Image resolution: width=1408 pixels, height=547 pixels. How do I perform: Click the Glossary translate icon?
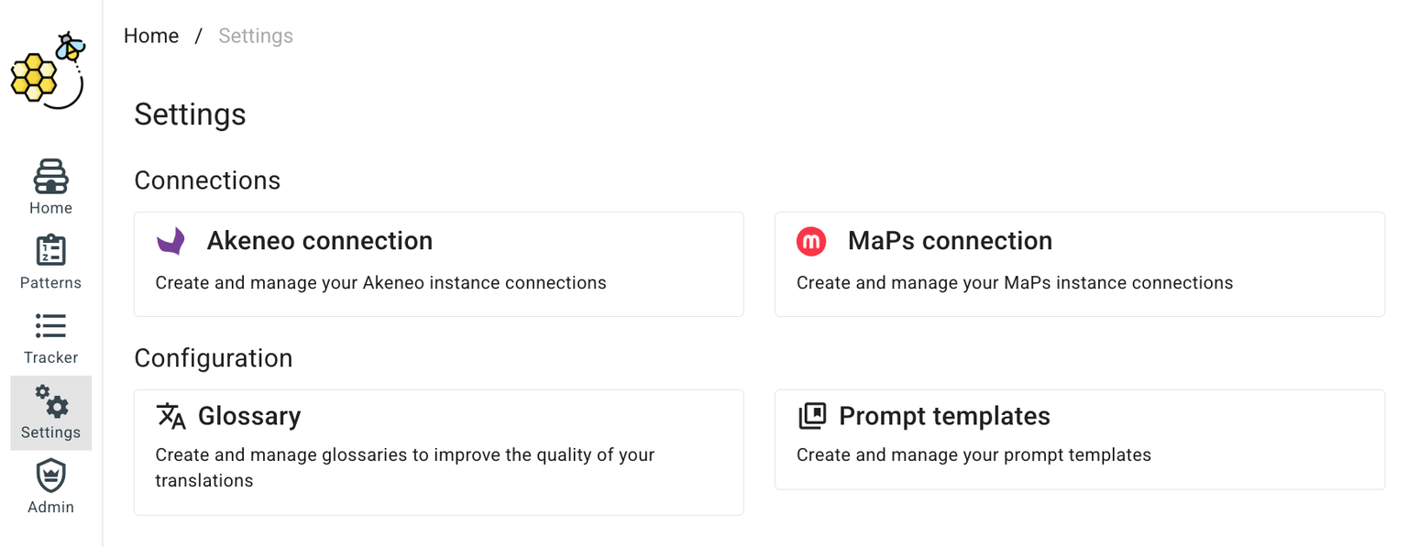pyautogui.click(x=171, y=416)
